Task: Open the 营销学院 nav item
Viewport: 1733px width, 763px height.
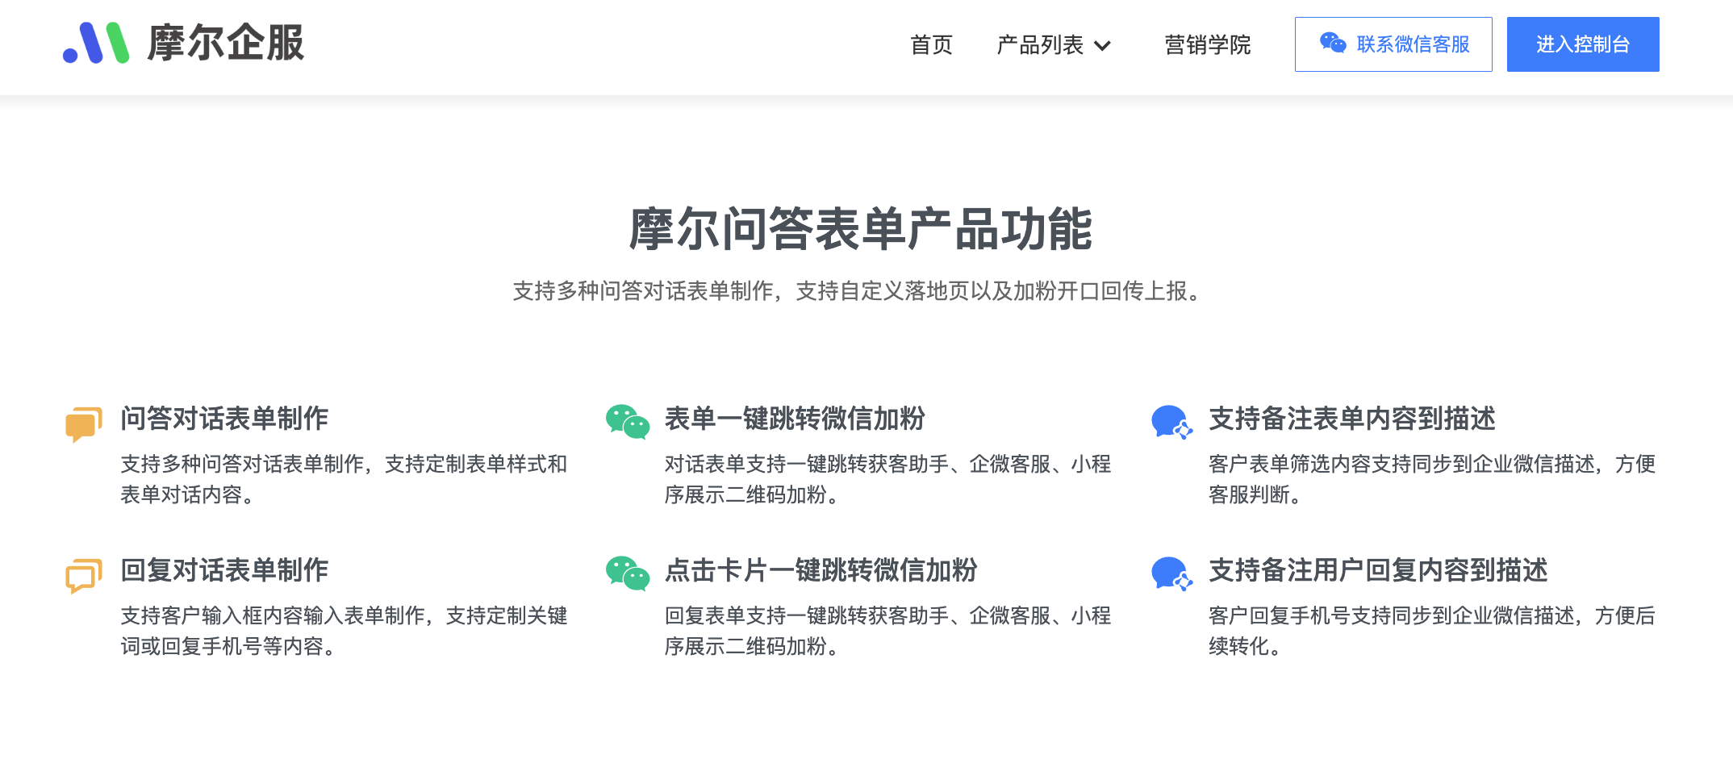Action: click(1207, 45)
